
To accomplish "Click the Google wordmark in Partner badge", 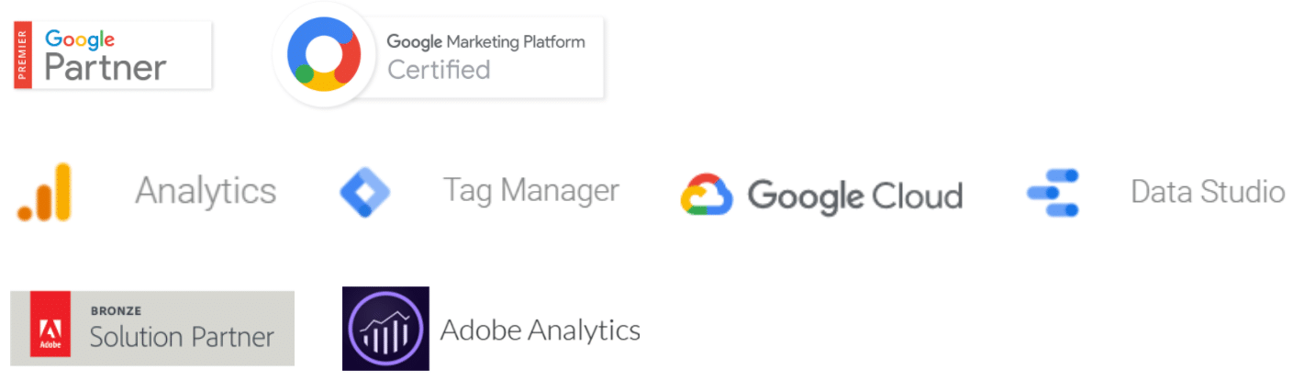I will pyautogui.click(x=80, y=39).
